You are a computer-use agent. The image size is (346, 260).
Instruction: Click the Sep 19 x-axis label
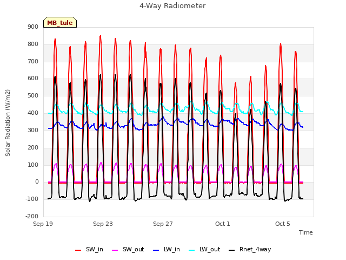(43, 224)
